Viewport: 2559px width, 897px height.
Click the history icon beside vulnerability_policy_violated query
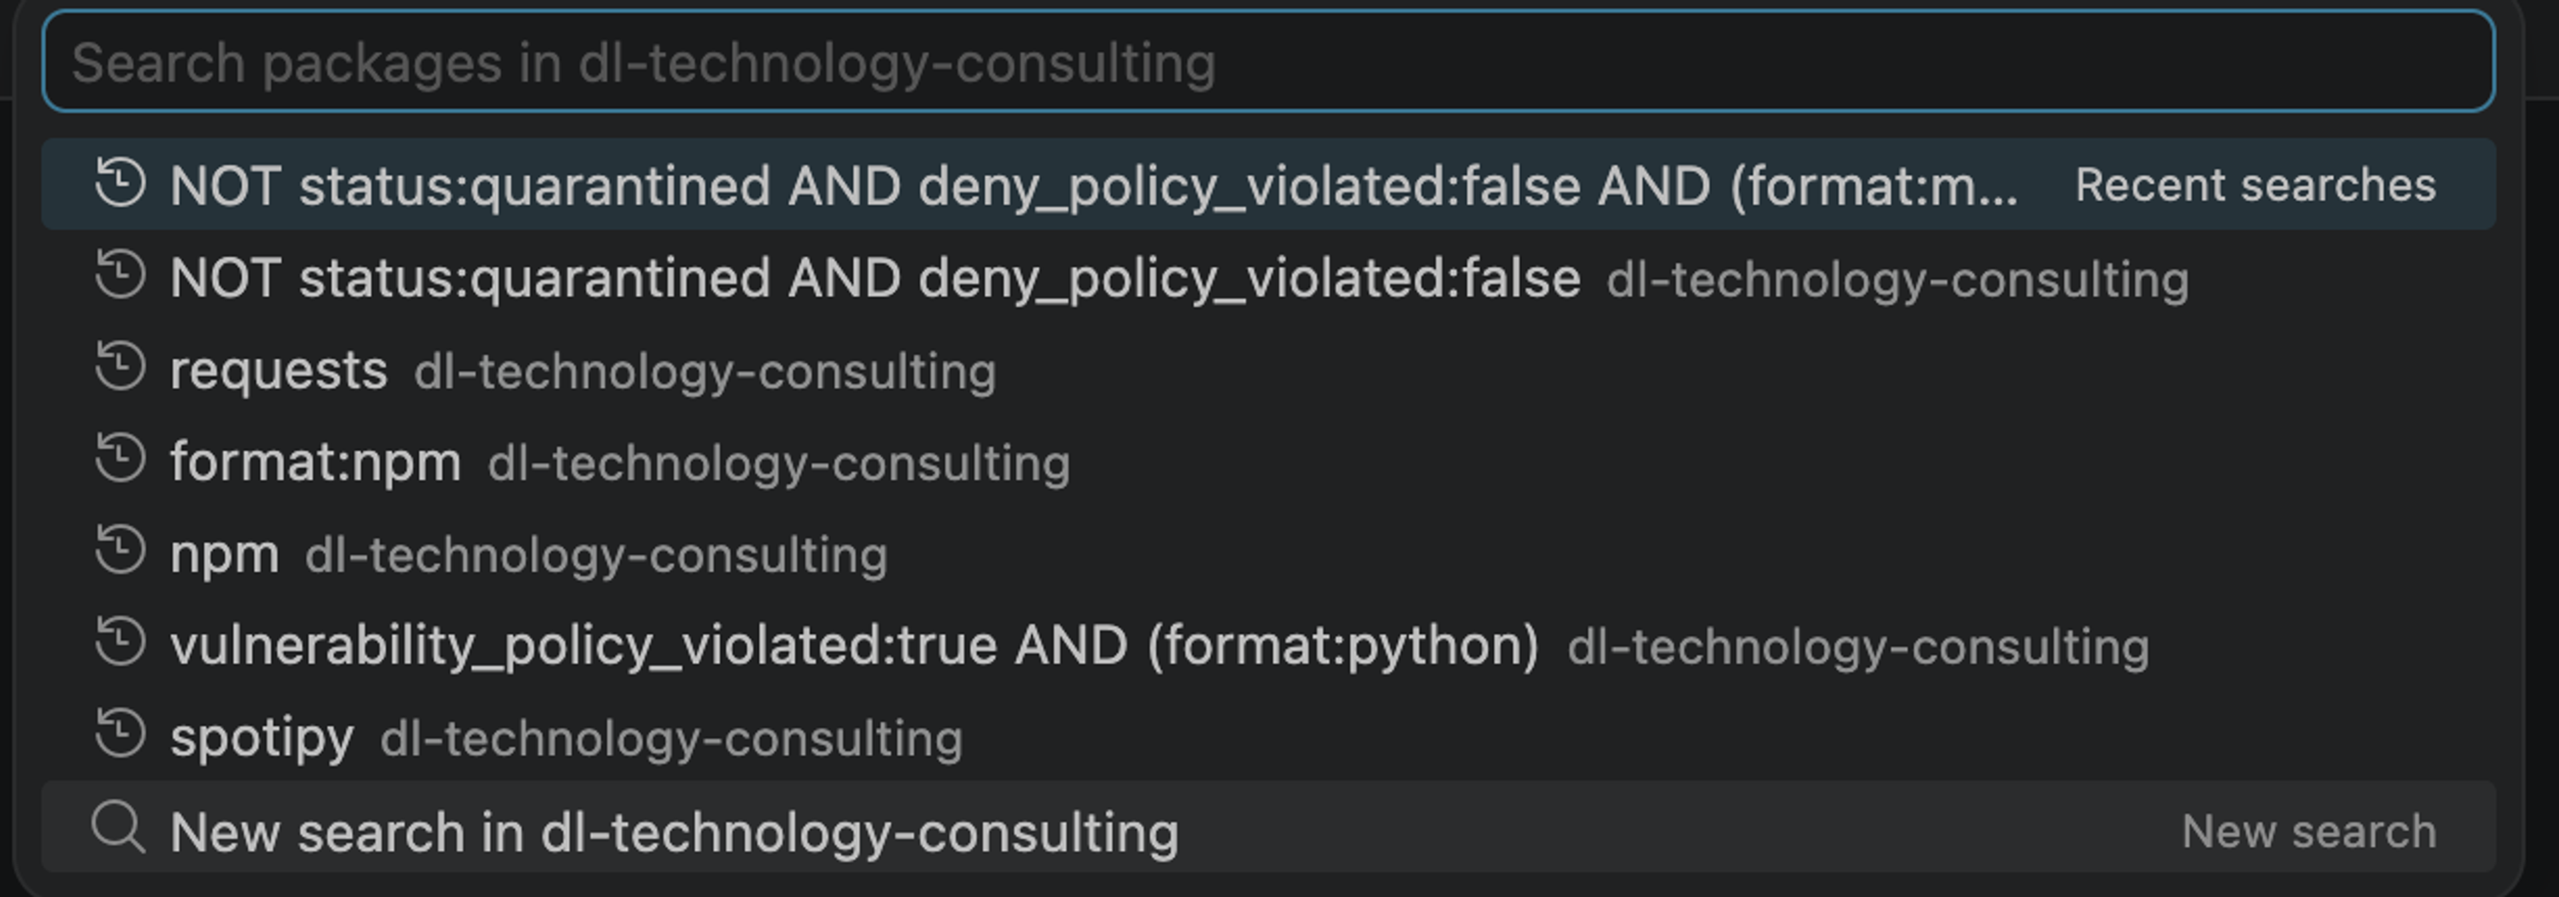pos(119,645)
